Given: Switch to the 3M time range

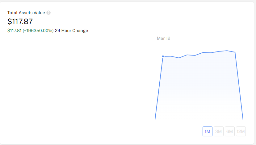Looking at the screenshot, I should (218, 131).
